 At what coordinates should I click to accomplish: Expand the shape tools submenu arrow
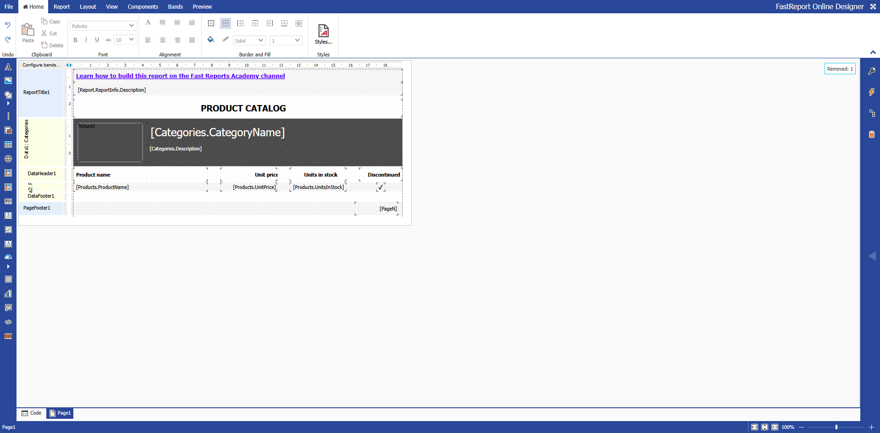[8, 103]
